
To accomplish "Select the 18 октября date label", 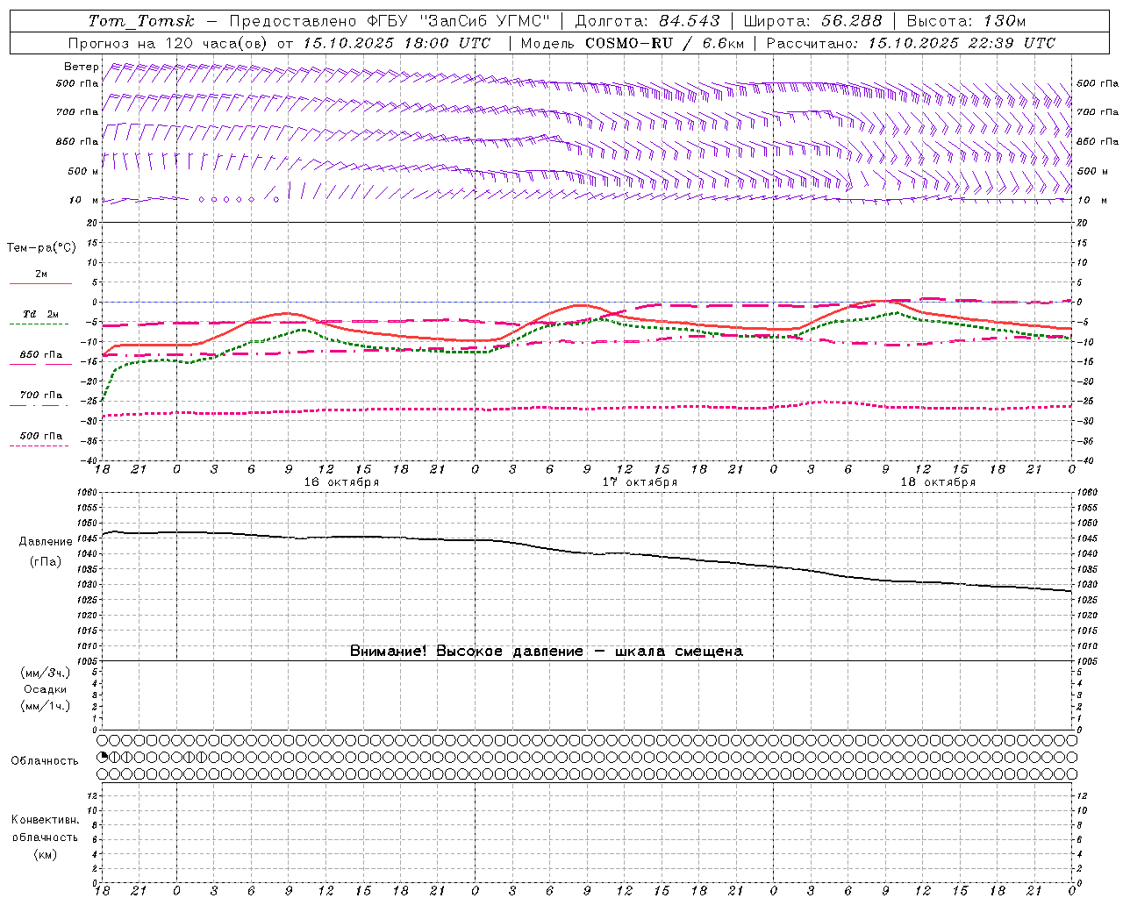I will [x=938, y=482].
